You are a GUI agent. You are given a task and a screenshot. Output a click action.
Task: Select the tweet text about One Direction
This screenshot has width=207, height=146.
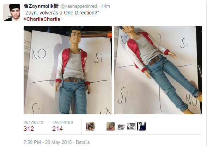pos(61,13)
